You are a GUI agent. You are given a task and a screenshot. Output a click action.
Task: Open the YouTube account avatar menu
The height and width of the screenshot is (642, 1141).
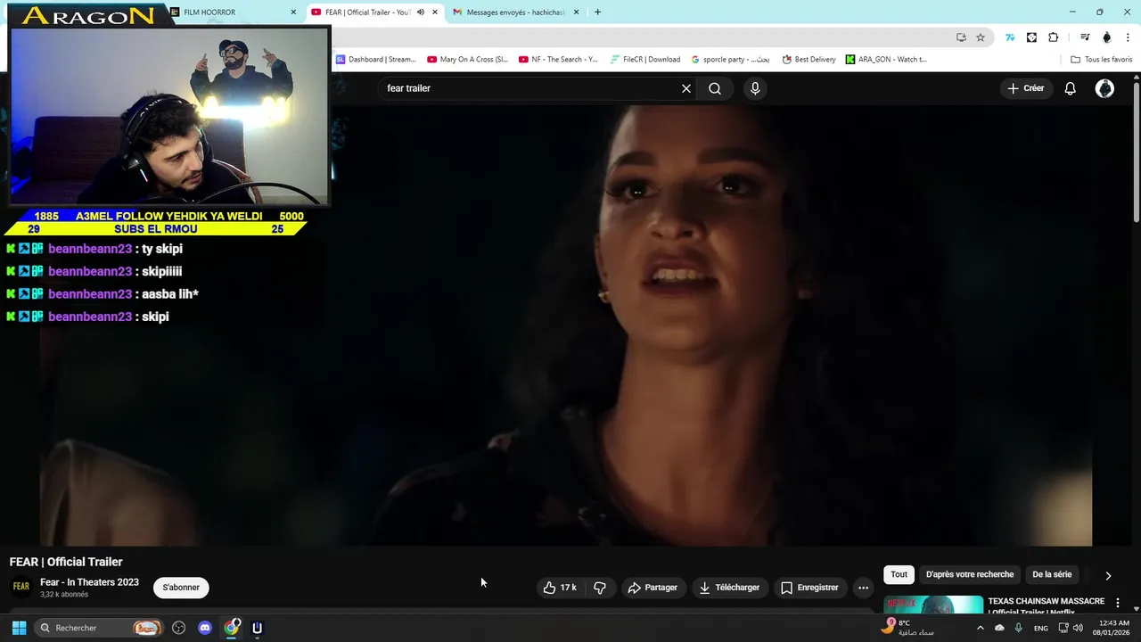[x=1104, y=88]
